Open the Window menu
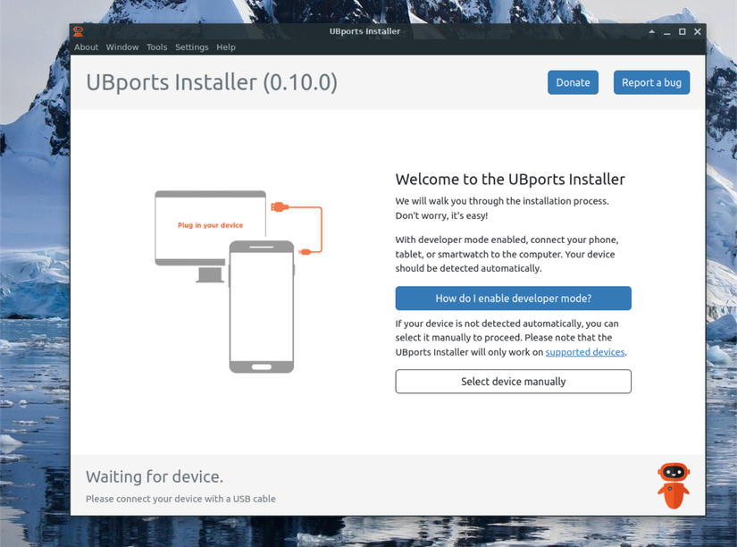Viewport: 737px width, 547px height. (121, 46)
